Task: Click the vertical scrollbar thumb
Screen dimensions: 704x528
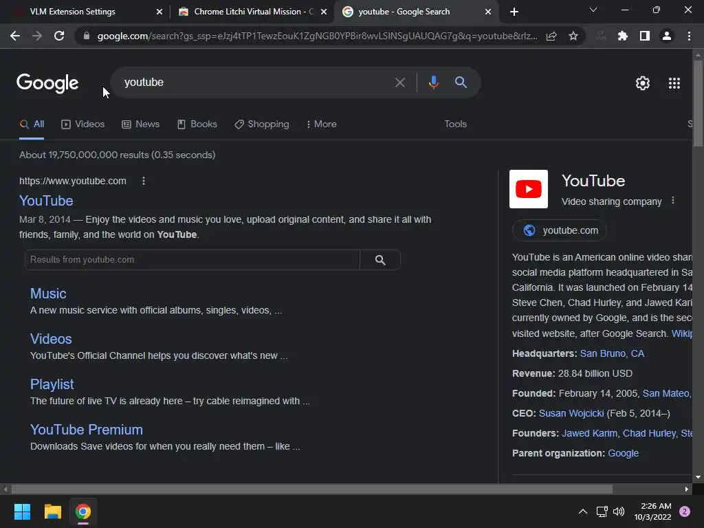Action: click(x=698, y=103)
